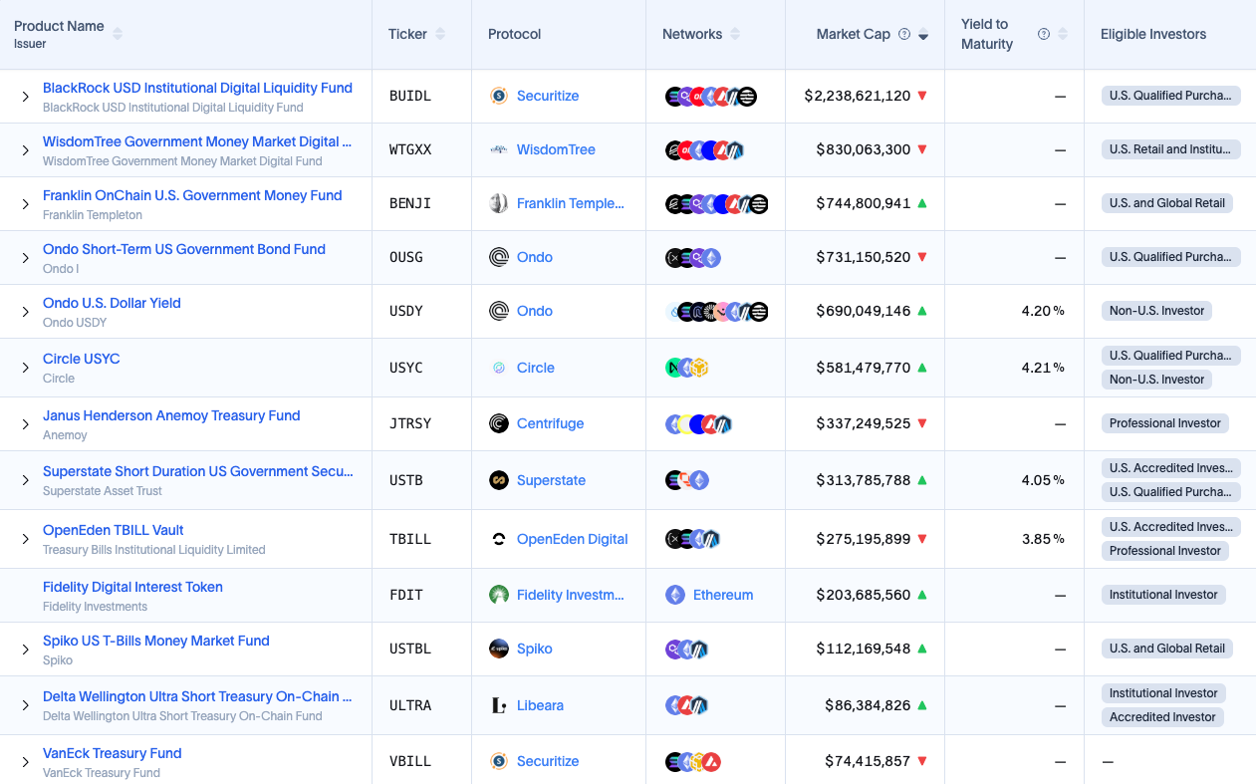
Task: Expand VanEck Treasury Fund row
Action: pos(26,762)
